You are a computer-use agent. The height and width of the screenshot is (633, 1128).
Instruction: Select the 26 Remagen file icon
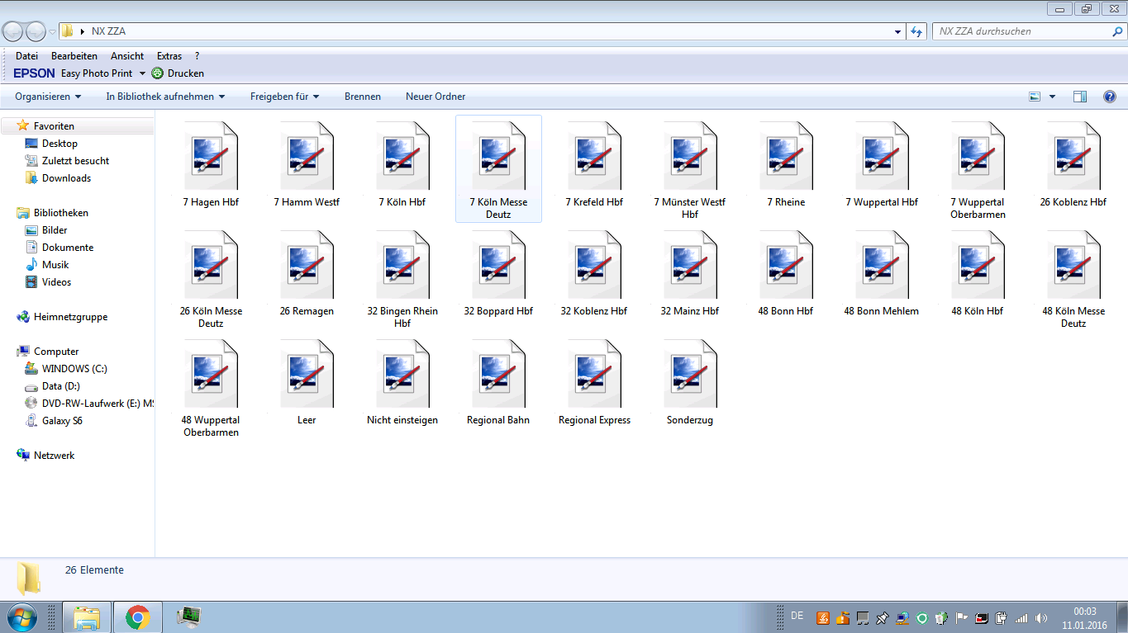tap(307, 265)
